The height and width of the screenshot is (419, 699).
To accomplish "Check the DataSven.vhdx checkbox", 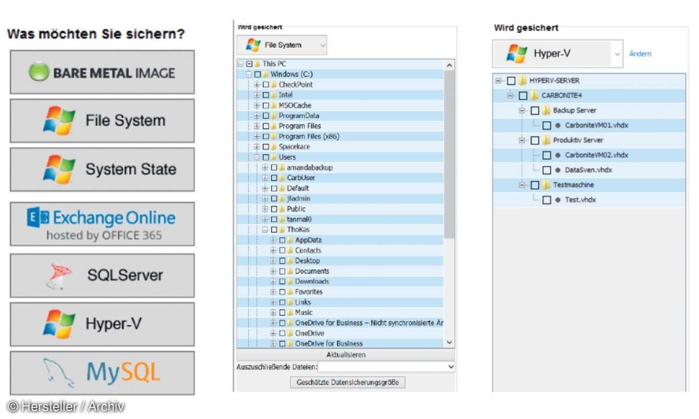I will pos(546,170).
